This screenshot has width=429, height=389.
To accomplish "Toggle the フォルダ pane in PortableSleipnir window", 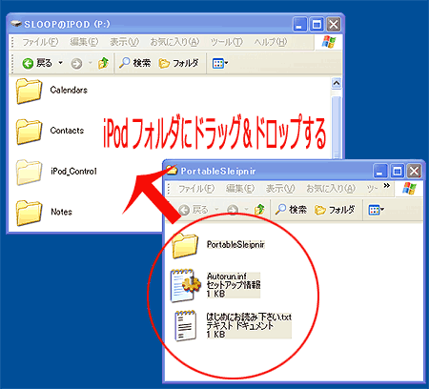I will [335, 210].
